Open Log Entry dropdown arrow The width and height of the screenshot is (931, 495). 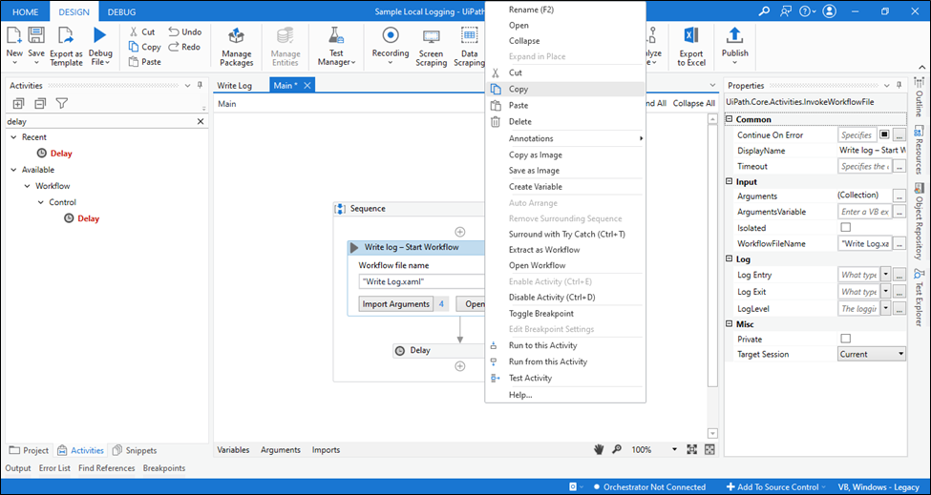[x=885, y=275]
